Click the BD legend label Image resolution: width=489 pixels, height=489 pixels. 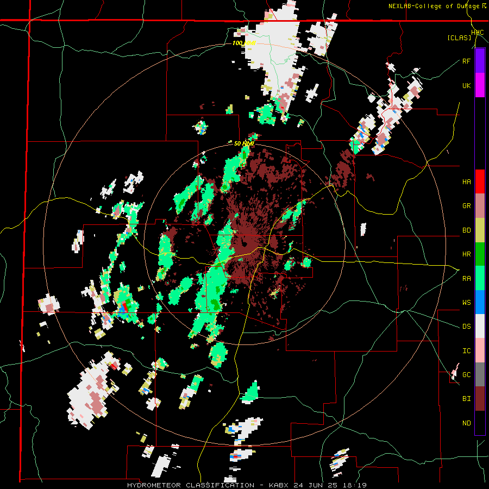[466, 230]
